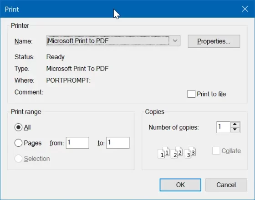This screenshot has width=255, height=200.
Task: Click the 'Copies' group label
Action: point(155,112)
